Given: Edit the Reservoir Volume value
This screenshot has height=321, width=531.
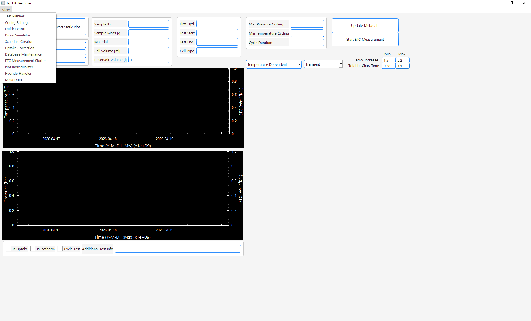Looking at the screenshot, I should (x=149, y=59).
